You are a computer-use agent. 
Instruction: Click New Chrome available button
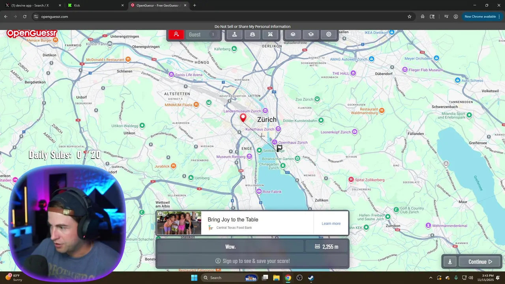480,17
